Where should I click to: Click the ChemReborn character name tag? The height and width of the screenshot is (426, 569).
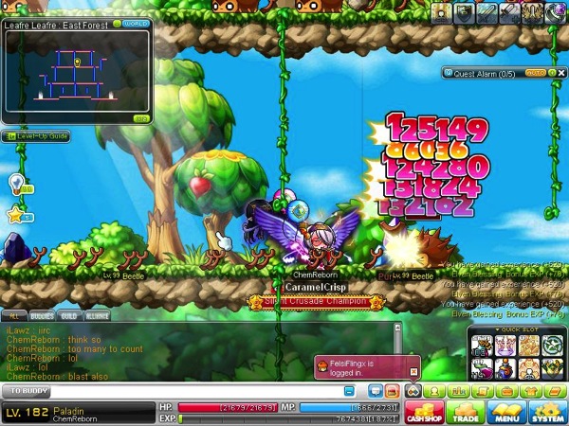pos(315,275)
